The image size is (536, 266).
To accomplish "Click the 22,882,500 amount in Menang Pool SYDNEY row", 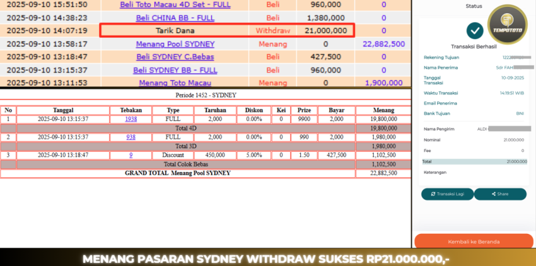I will click(x=383, y=44).
